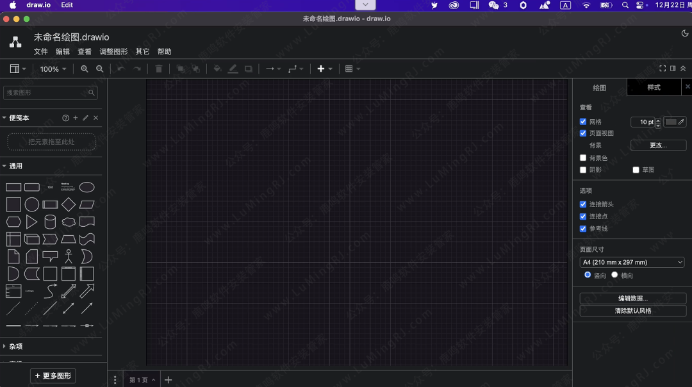
Task: Disable the 页面视图 checkbox
Action: [x=583, y=133]
